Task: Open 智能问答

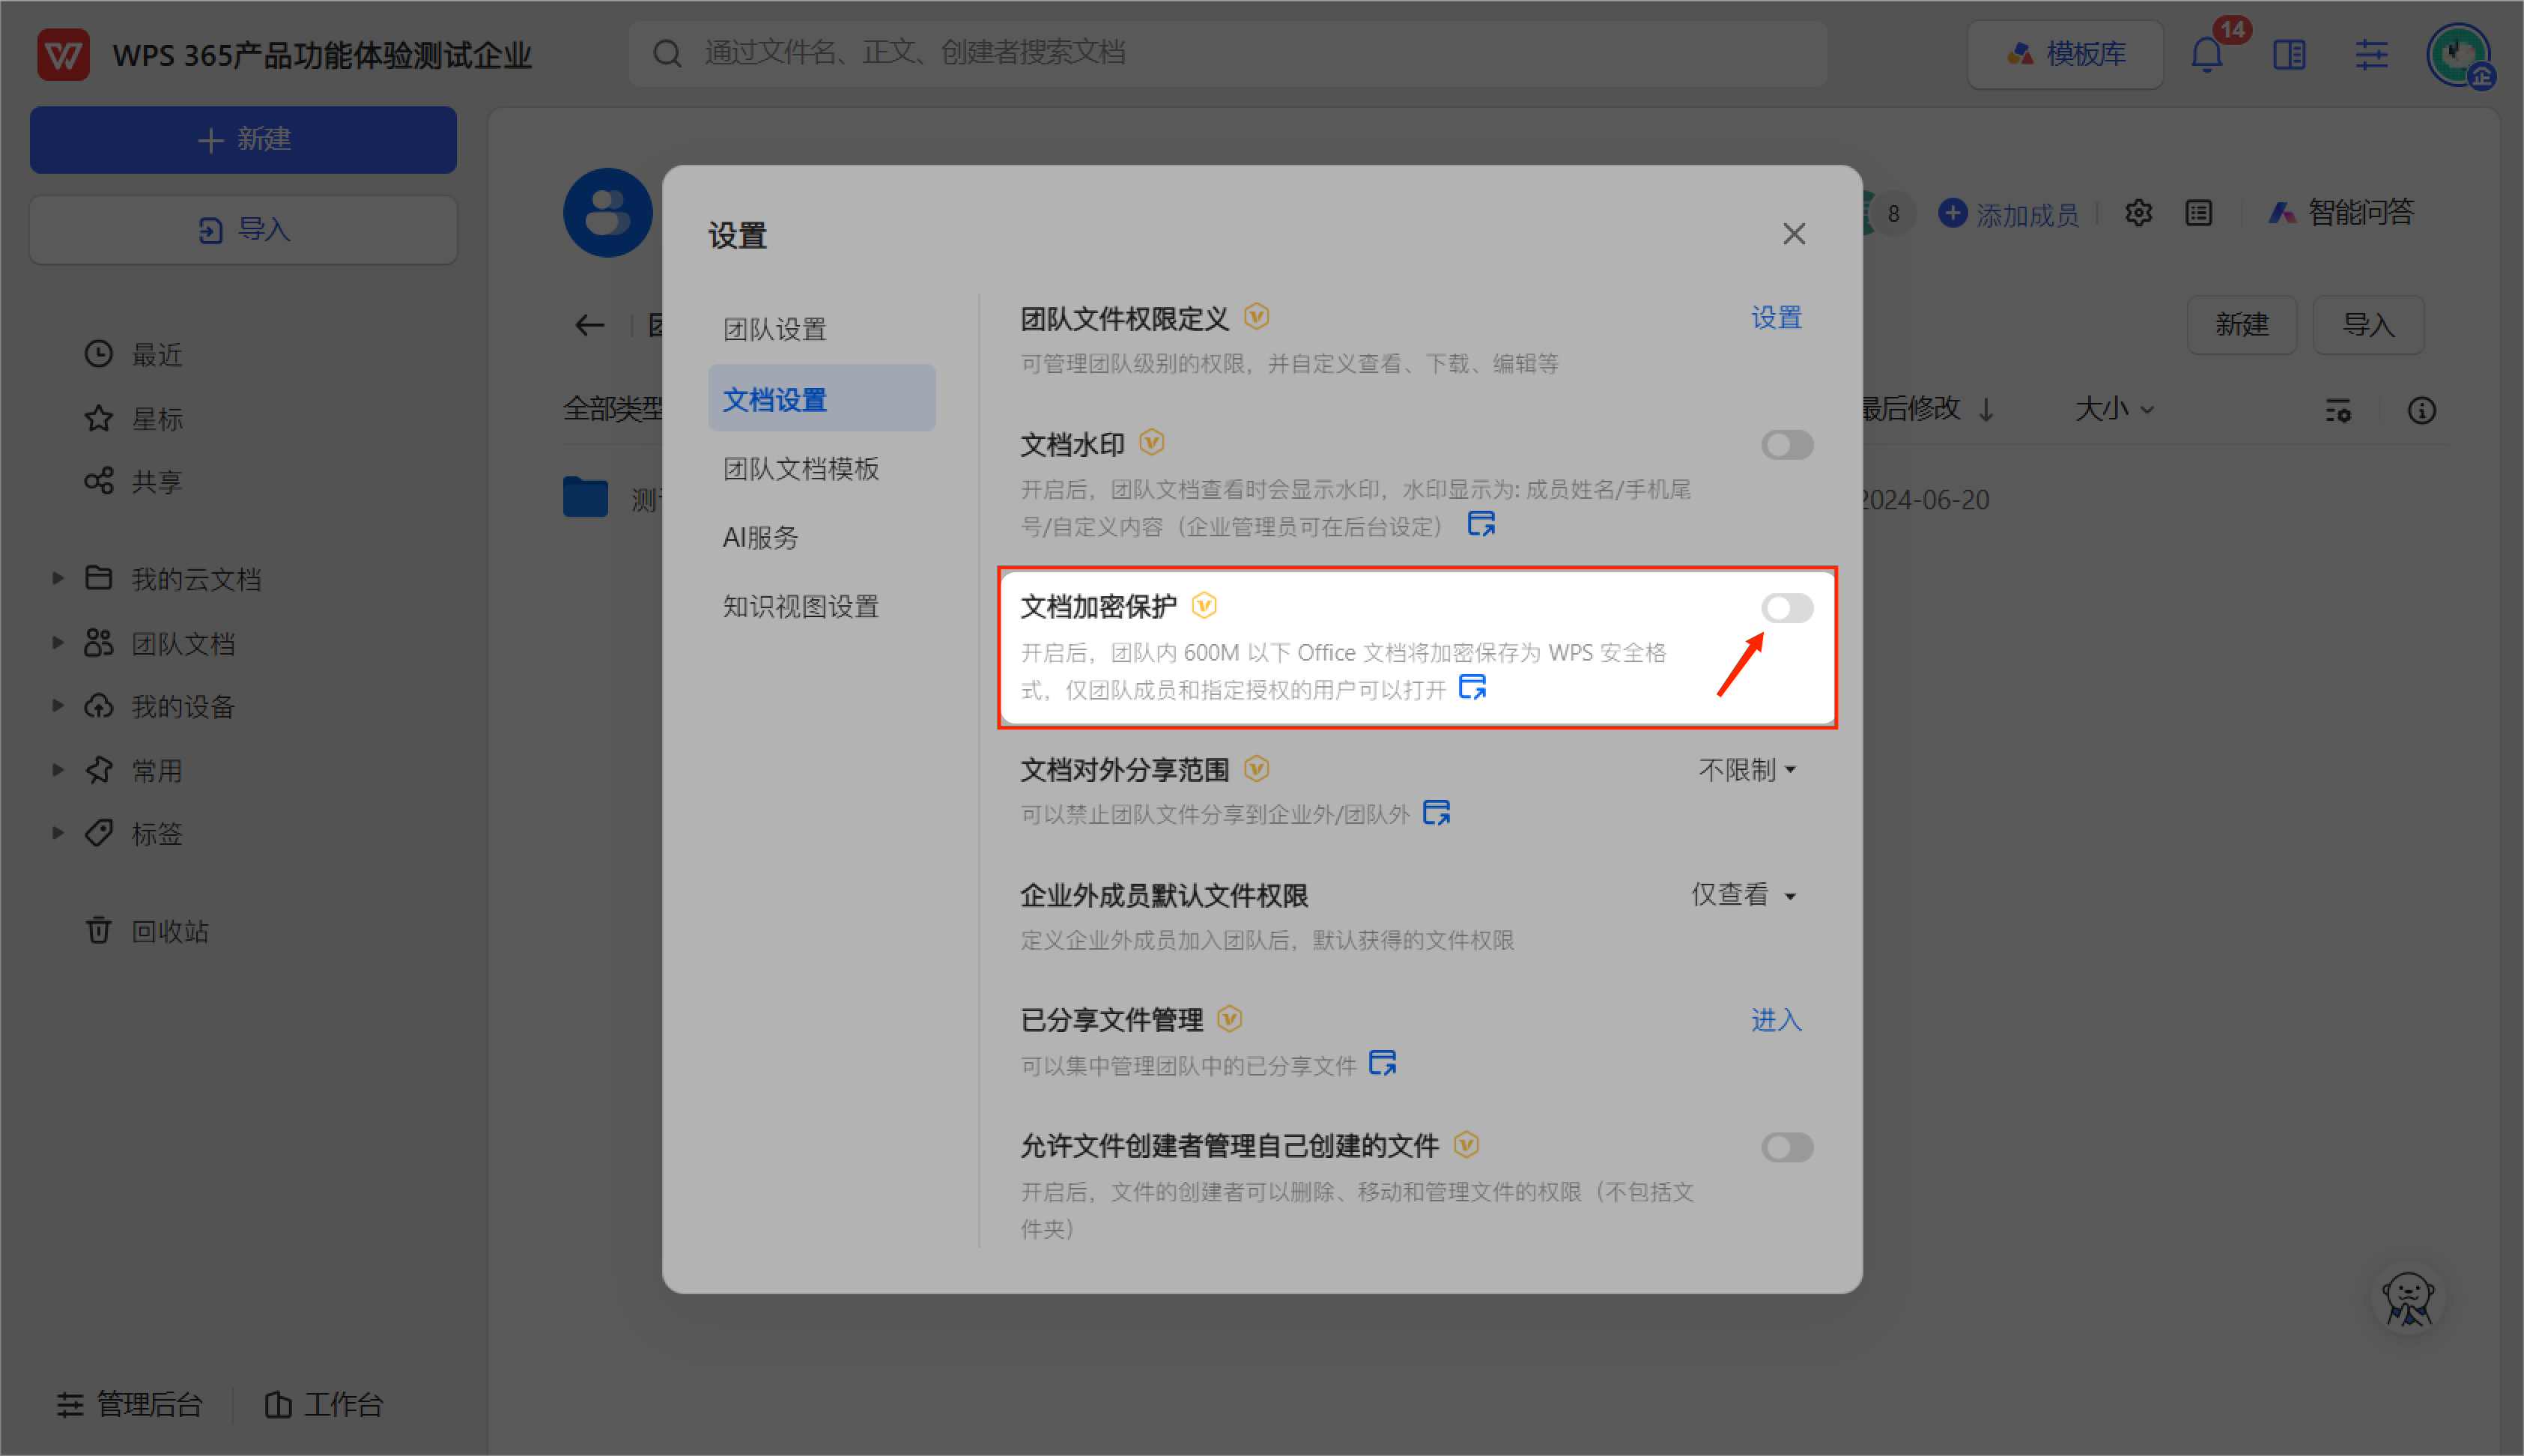Action: (x=2340, y=213)
